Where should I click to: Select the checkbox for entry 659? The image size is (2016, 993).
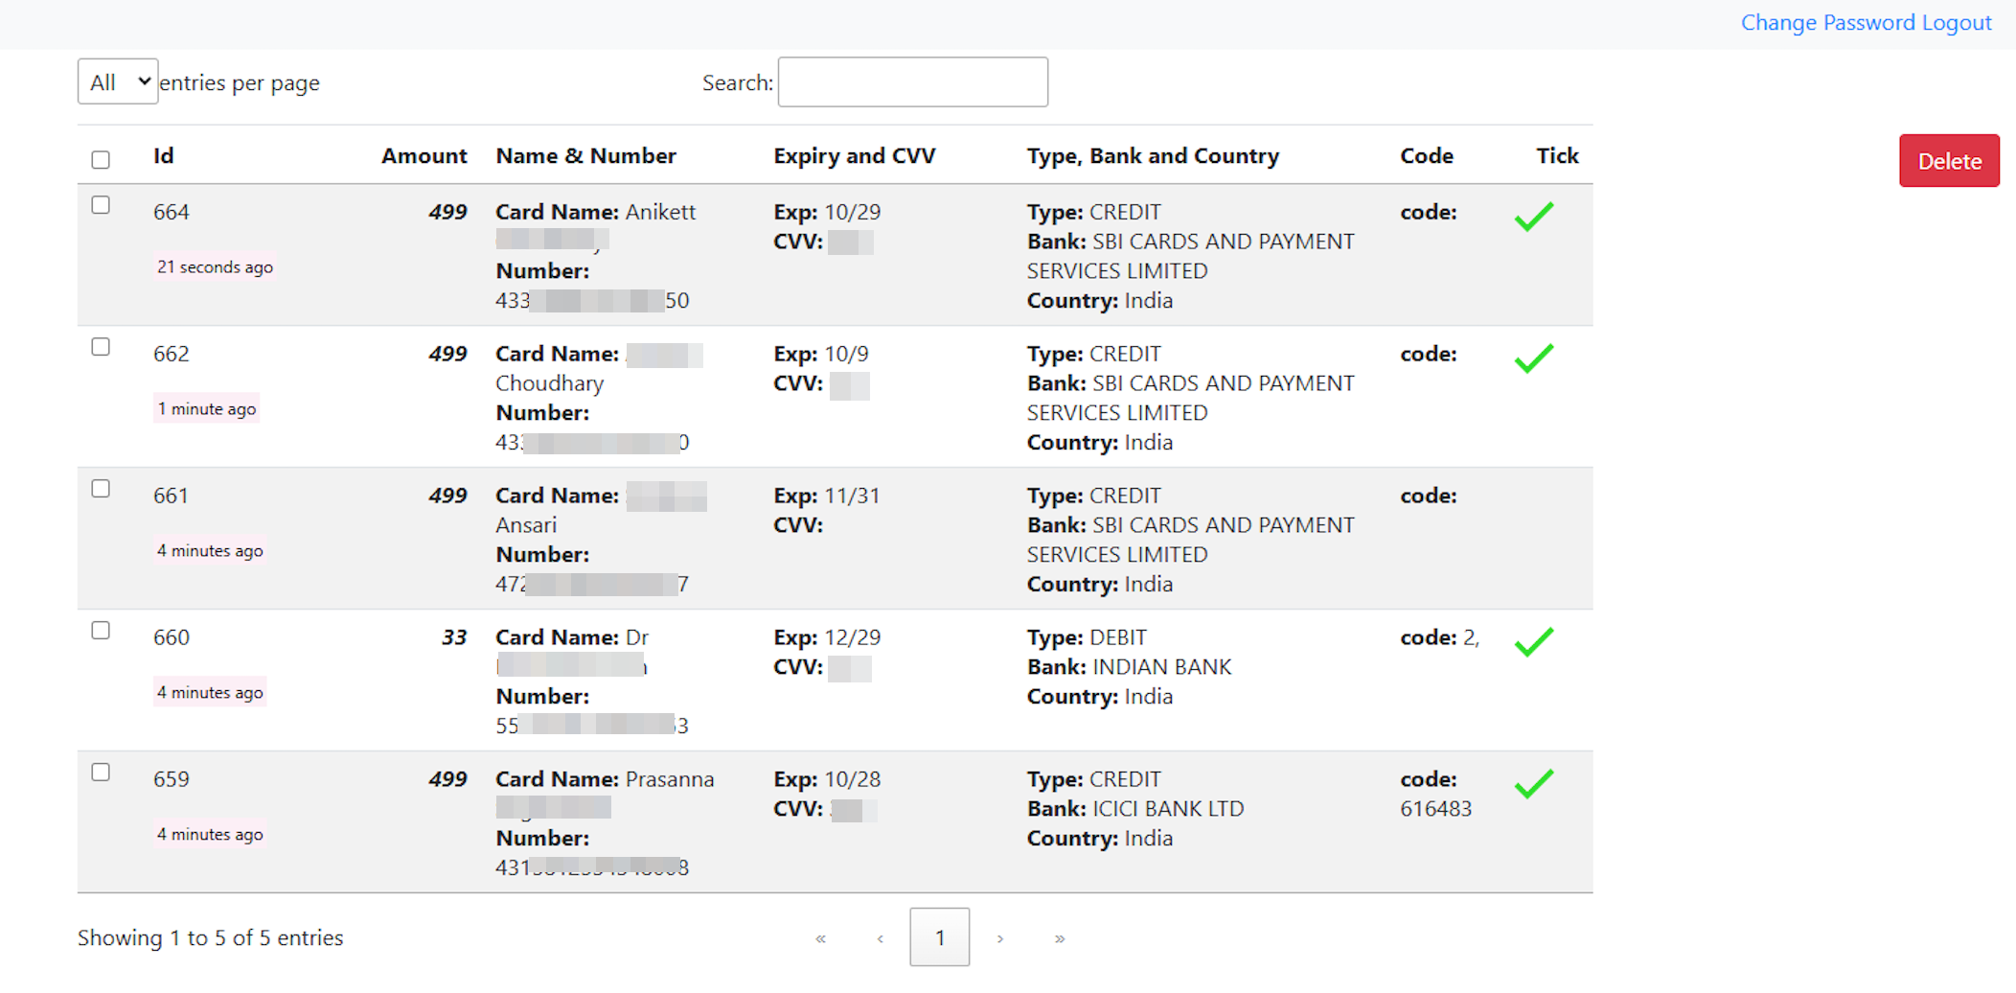[101, 773]
